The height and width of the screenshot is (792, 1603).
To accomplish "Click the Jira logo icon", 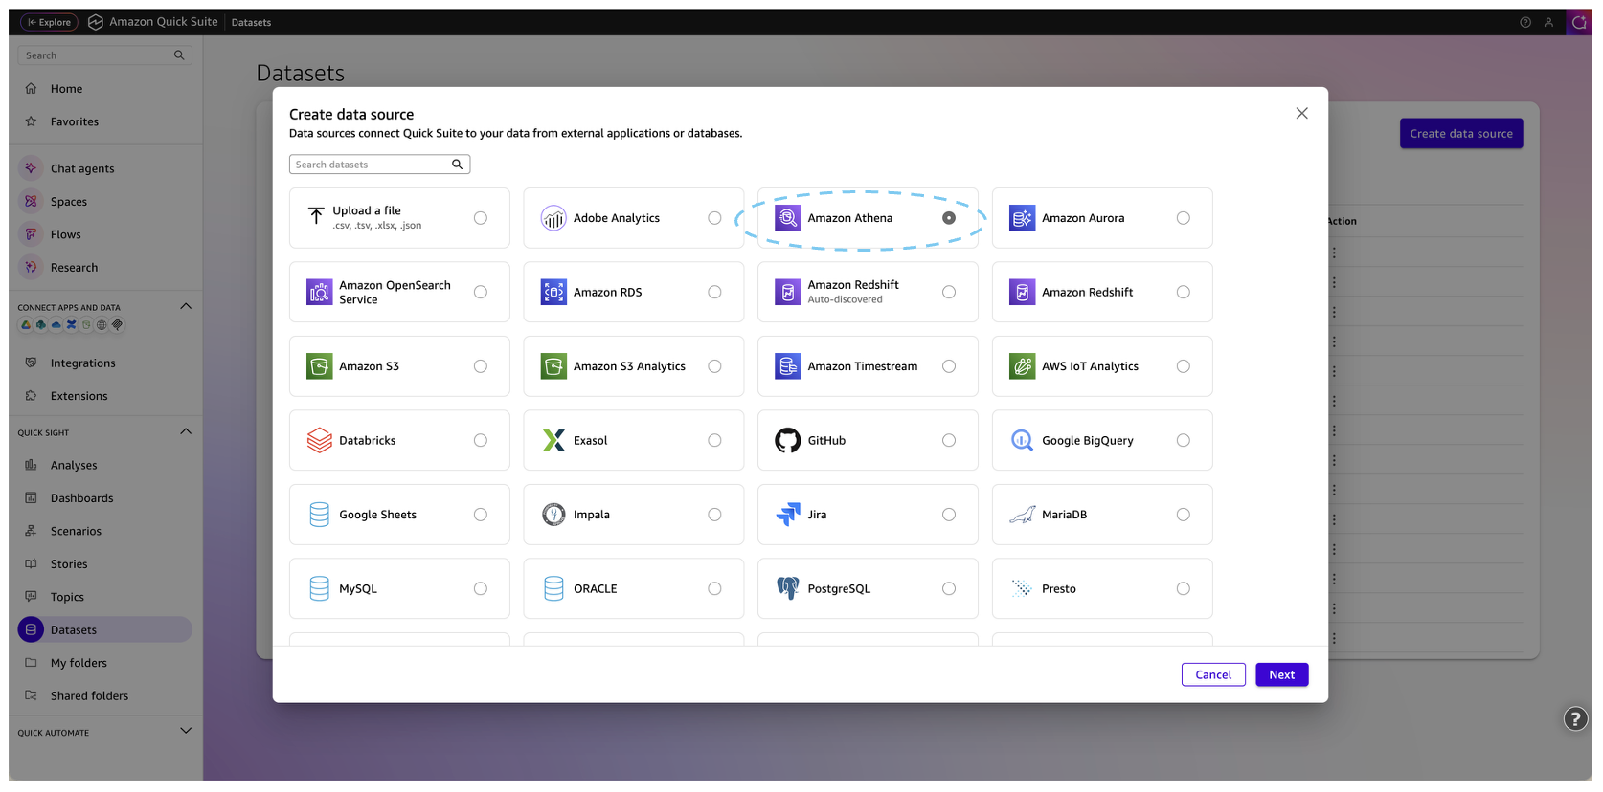I will [787, 515].
